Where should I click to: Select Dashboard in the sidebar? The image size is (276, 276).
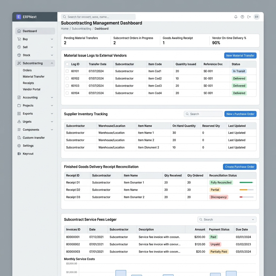[35, 31]
